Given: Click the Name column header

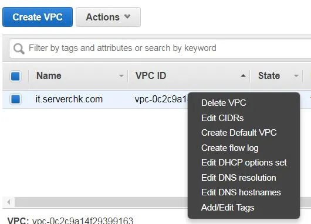Looking at the screenshot, I should (x=49, y=75).
